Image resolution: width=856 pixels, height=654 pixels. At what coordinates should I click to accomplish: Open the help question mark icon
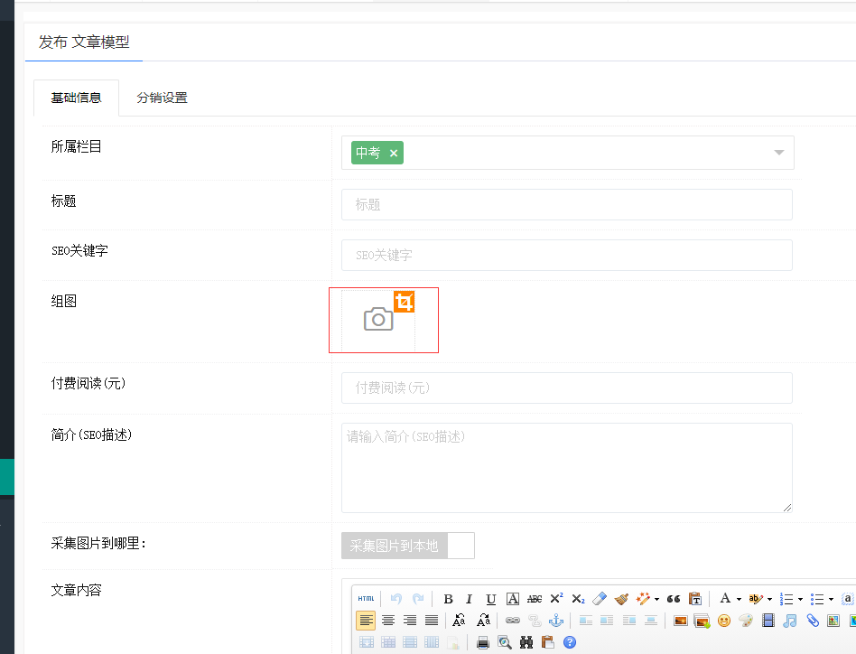coord(570,642)
